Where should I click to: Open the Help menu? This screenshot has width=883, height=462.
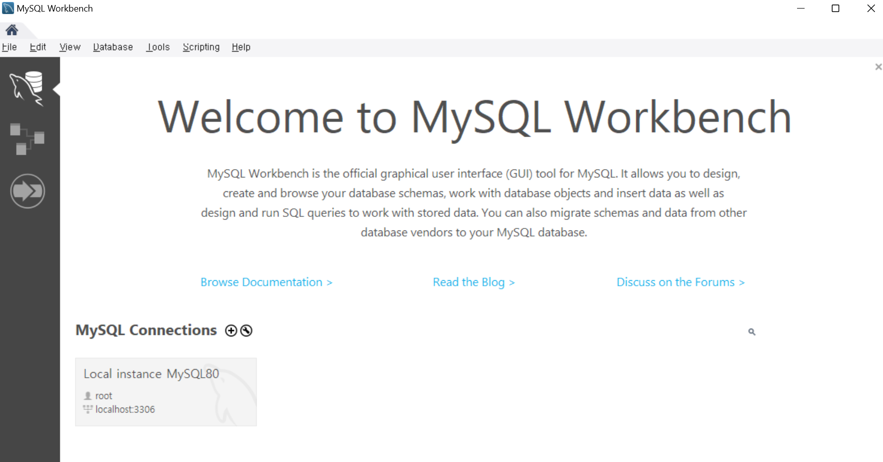(240, 47)
